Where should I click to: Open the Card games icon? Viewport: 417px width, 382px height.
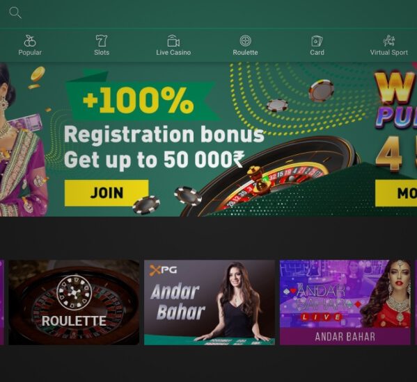pos(317,41)
